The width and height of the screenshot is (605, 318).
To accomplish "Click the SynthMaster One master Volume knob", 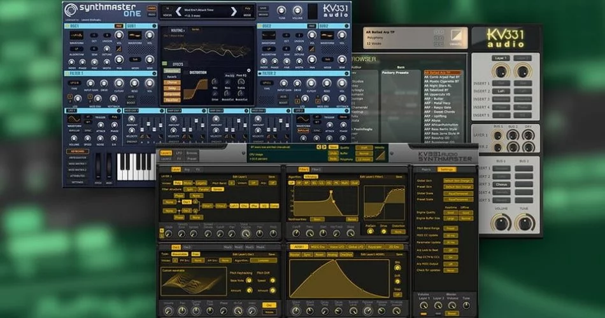I will click(297, 10).
